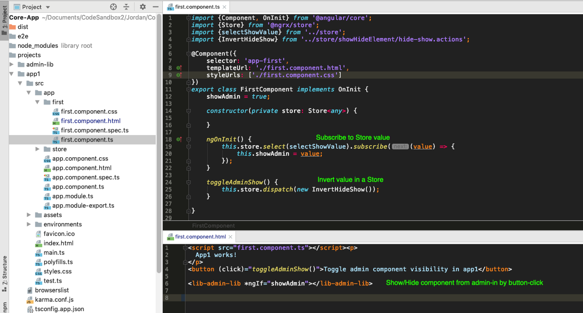Expand the assets folder
The height and width of the screenshot is (313, 583).
[29, 215]
